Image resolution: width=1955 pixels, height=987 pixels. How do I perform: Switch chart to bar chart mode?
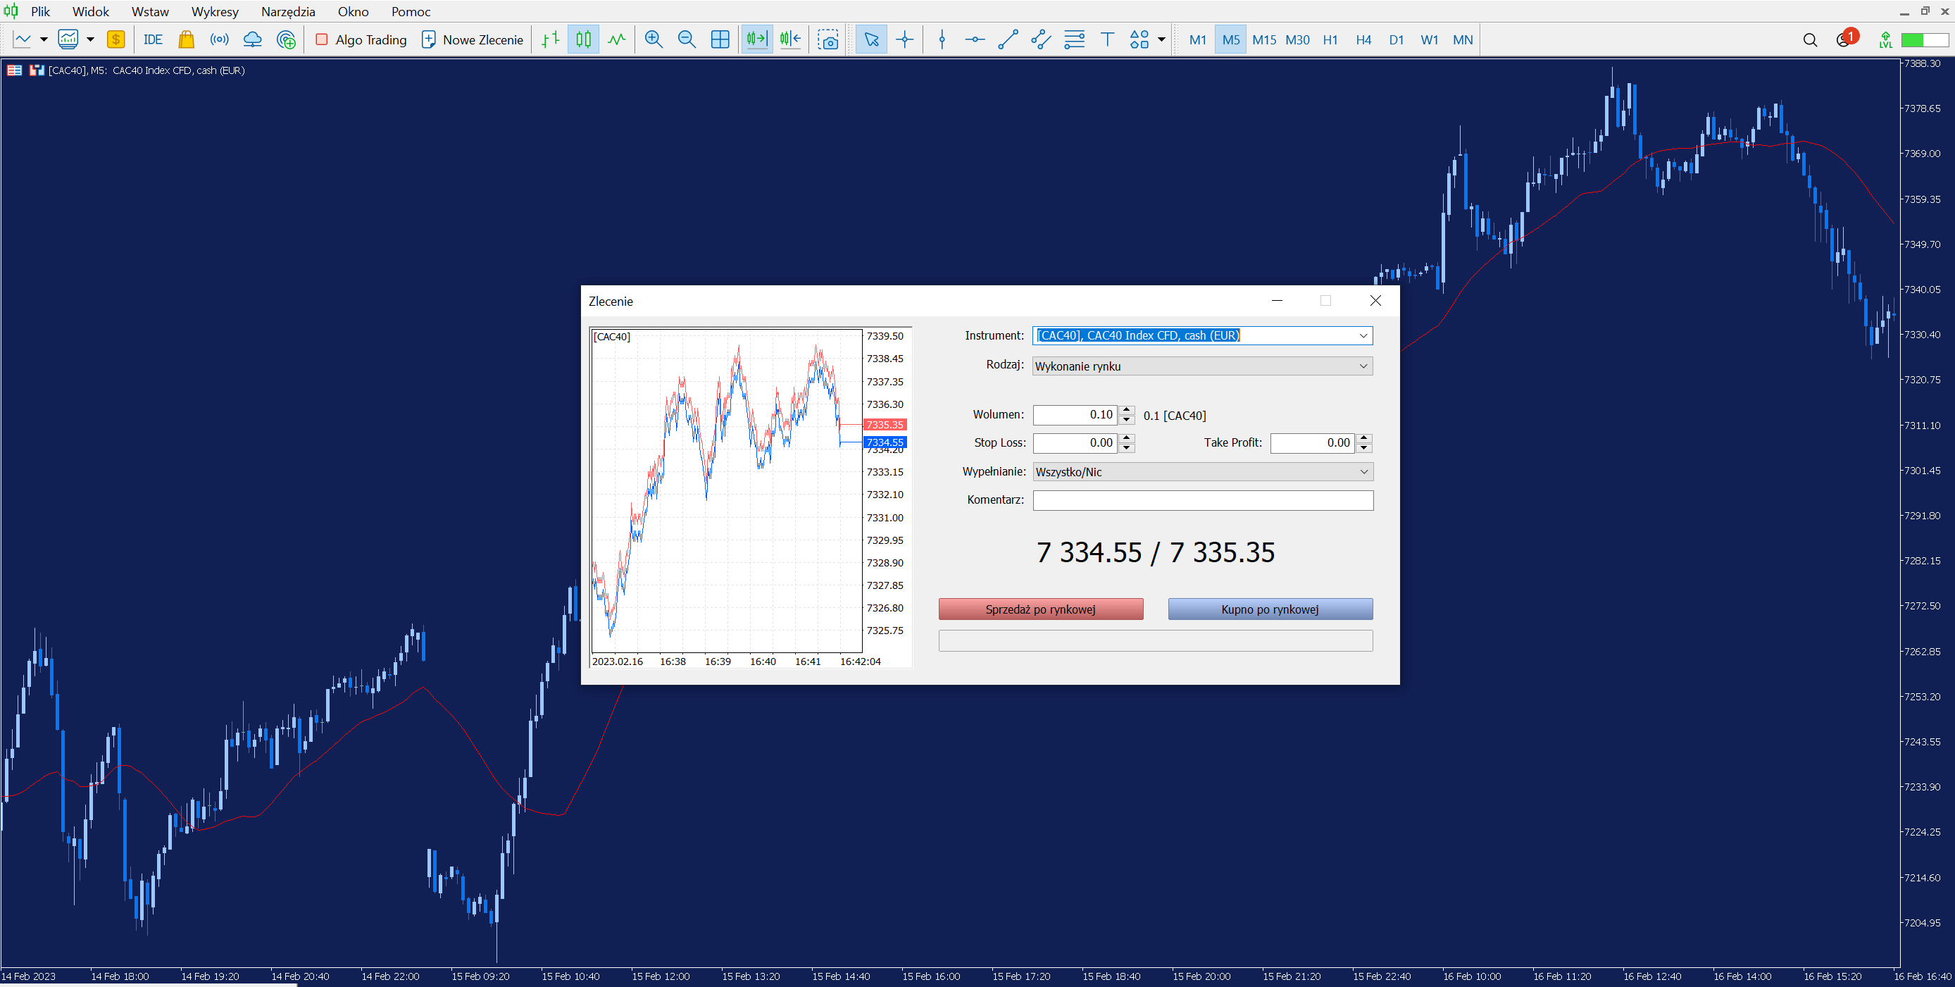tap(550, 39)
